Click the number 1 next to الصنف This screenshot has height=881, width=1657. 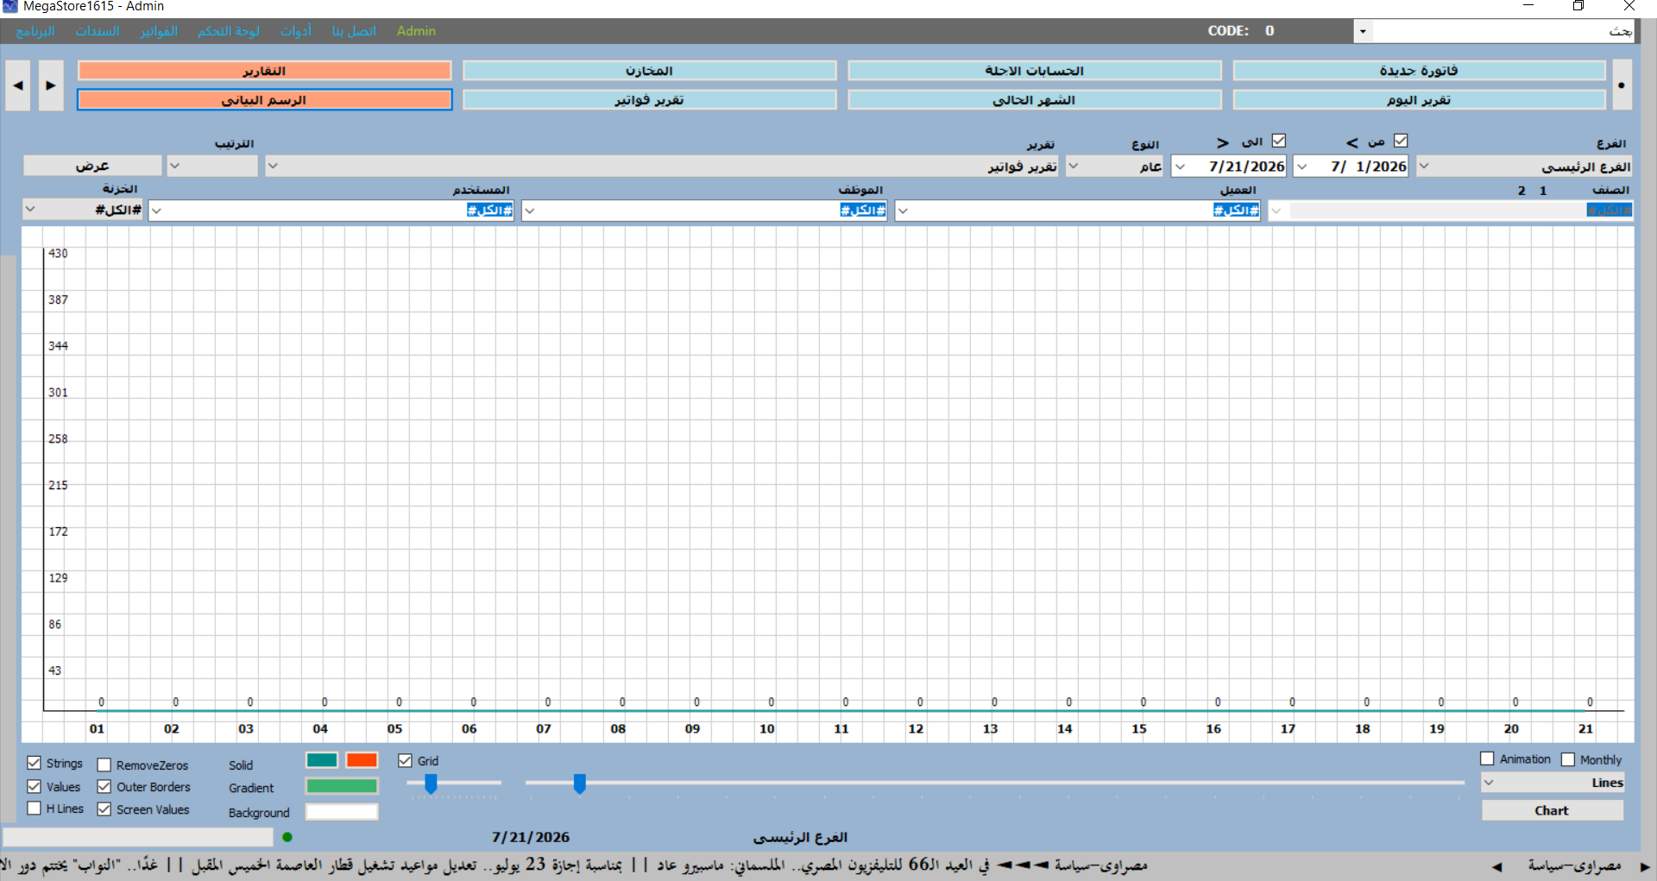coord(1543,191)
